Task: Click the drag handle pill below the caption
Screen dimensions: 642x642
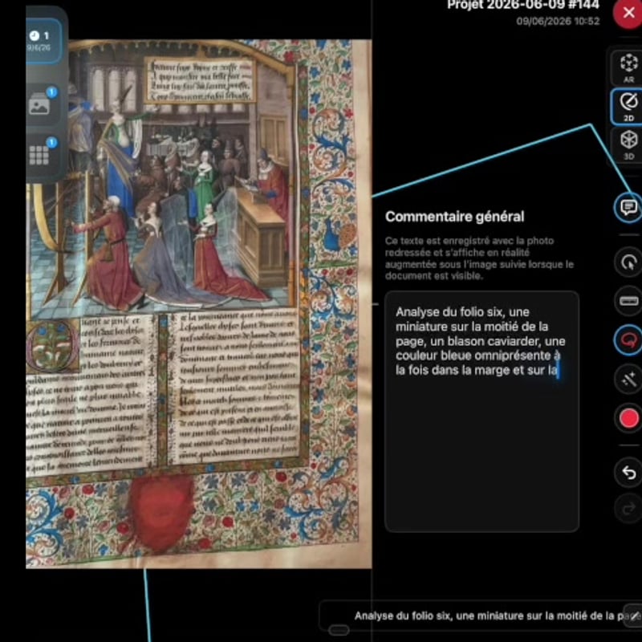Action: [339, 630]
